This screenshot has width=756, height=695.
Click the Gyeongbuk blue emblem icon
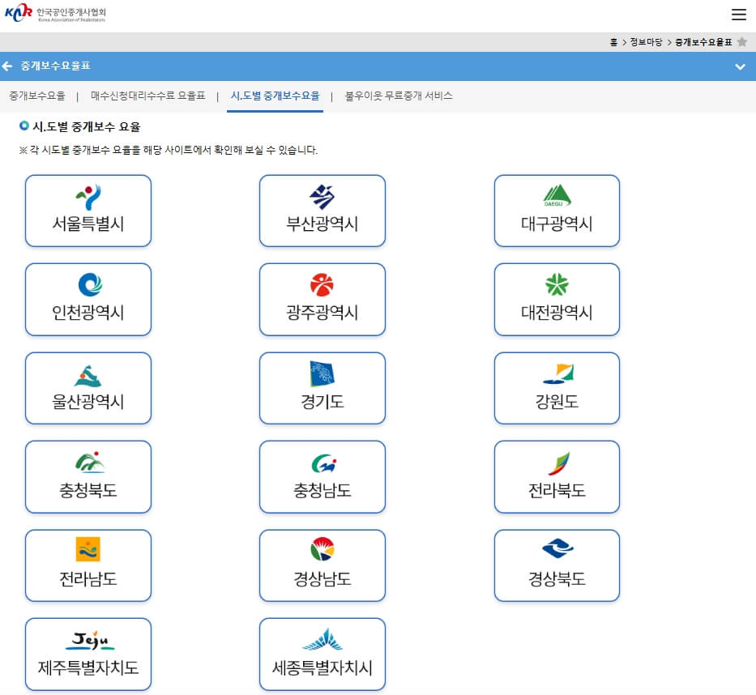557,548
